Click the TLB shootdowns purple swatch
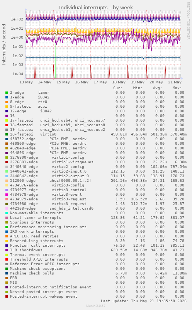This screenshot has width=192, height=310. pos(7,250)
